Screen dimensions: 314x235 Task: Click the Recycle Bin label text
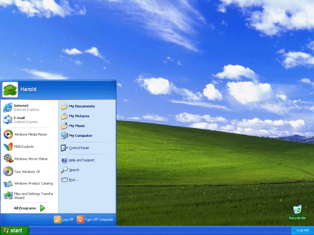click(297, 218)
